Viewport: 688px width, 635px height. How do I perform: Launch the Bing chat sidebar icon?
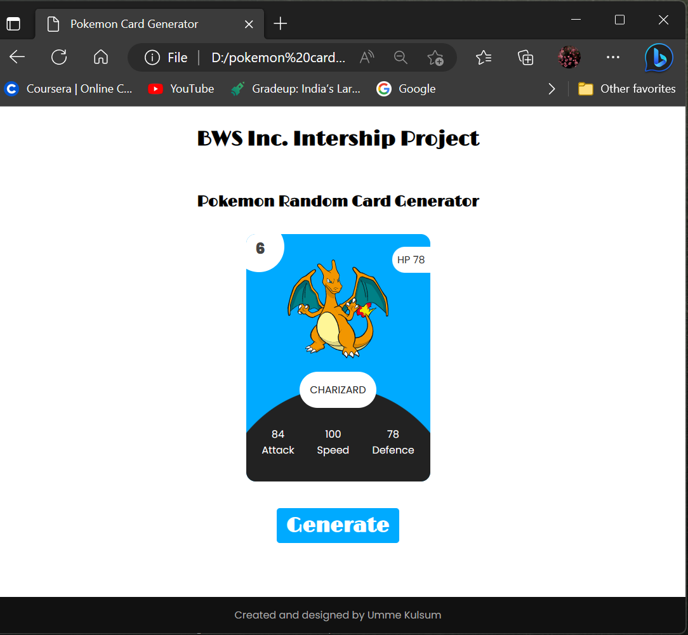[x=659, y=58]
